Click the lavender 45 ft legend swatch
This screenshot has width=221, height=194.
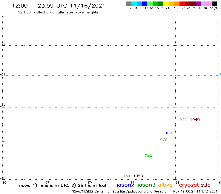coord(204,4)
